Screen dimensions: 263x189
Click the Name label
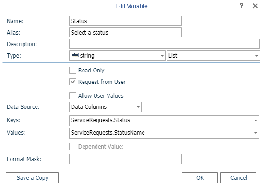[15, 21]
